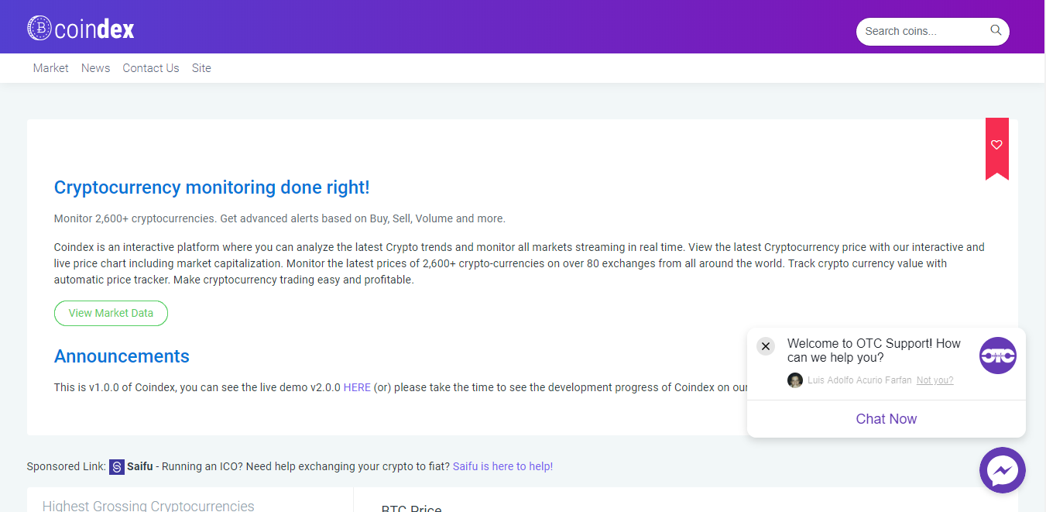Open the Market menu item
Image resolution: width=1046 pixels, height=512 pixels.
point(51,68)
